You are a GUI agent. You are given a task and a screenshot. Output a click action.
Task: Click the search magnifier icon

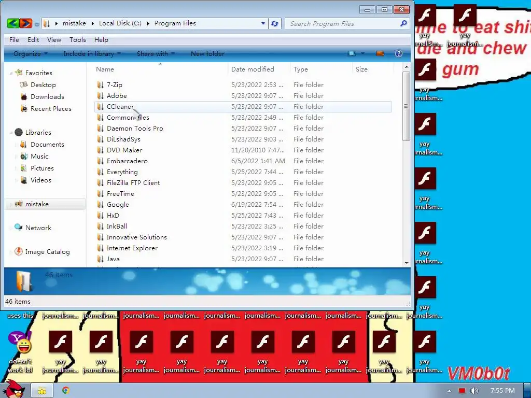403,23
